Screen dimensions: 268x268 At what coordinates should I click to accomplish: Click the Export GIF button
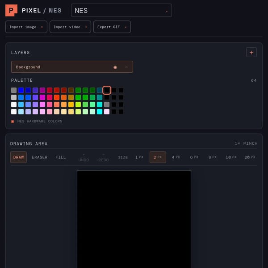point(112,27)
